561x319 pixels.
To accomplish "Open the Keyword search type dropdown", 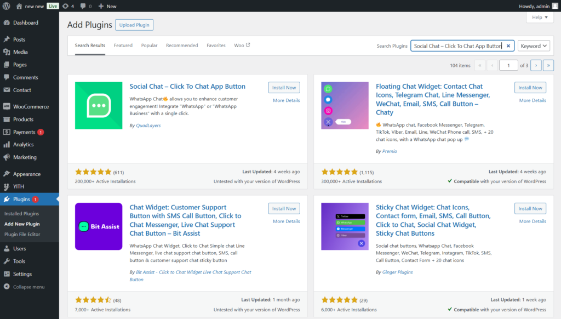I will 534,46.
